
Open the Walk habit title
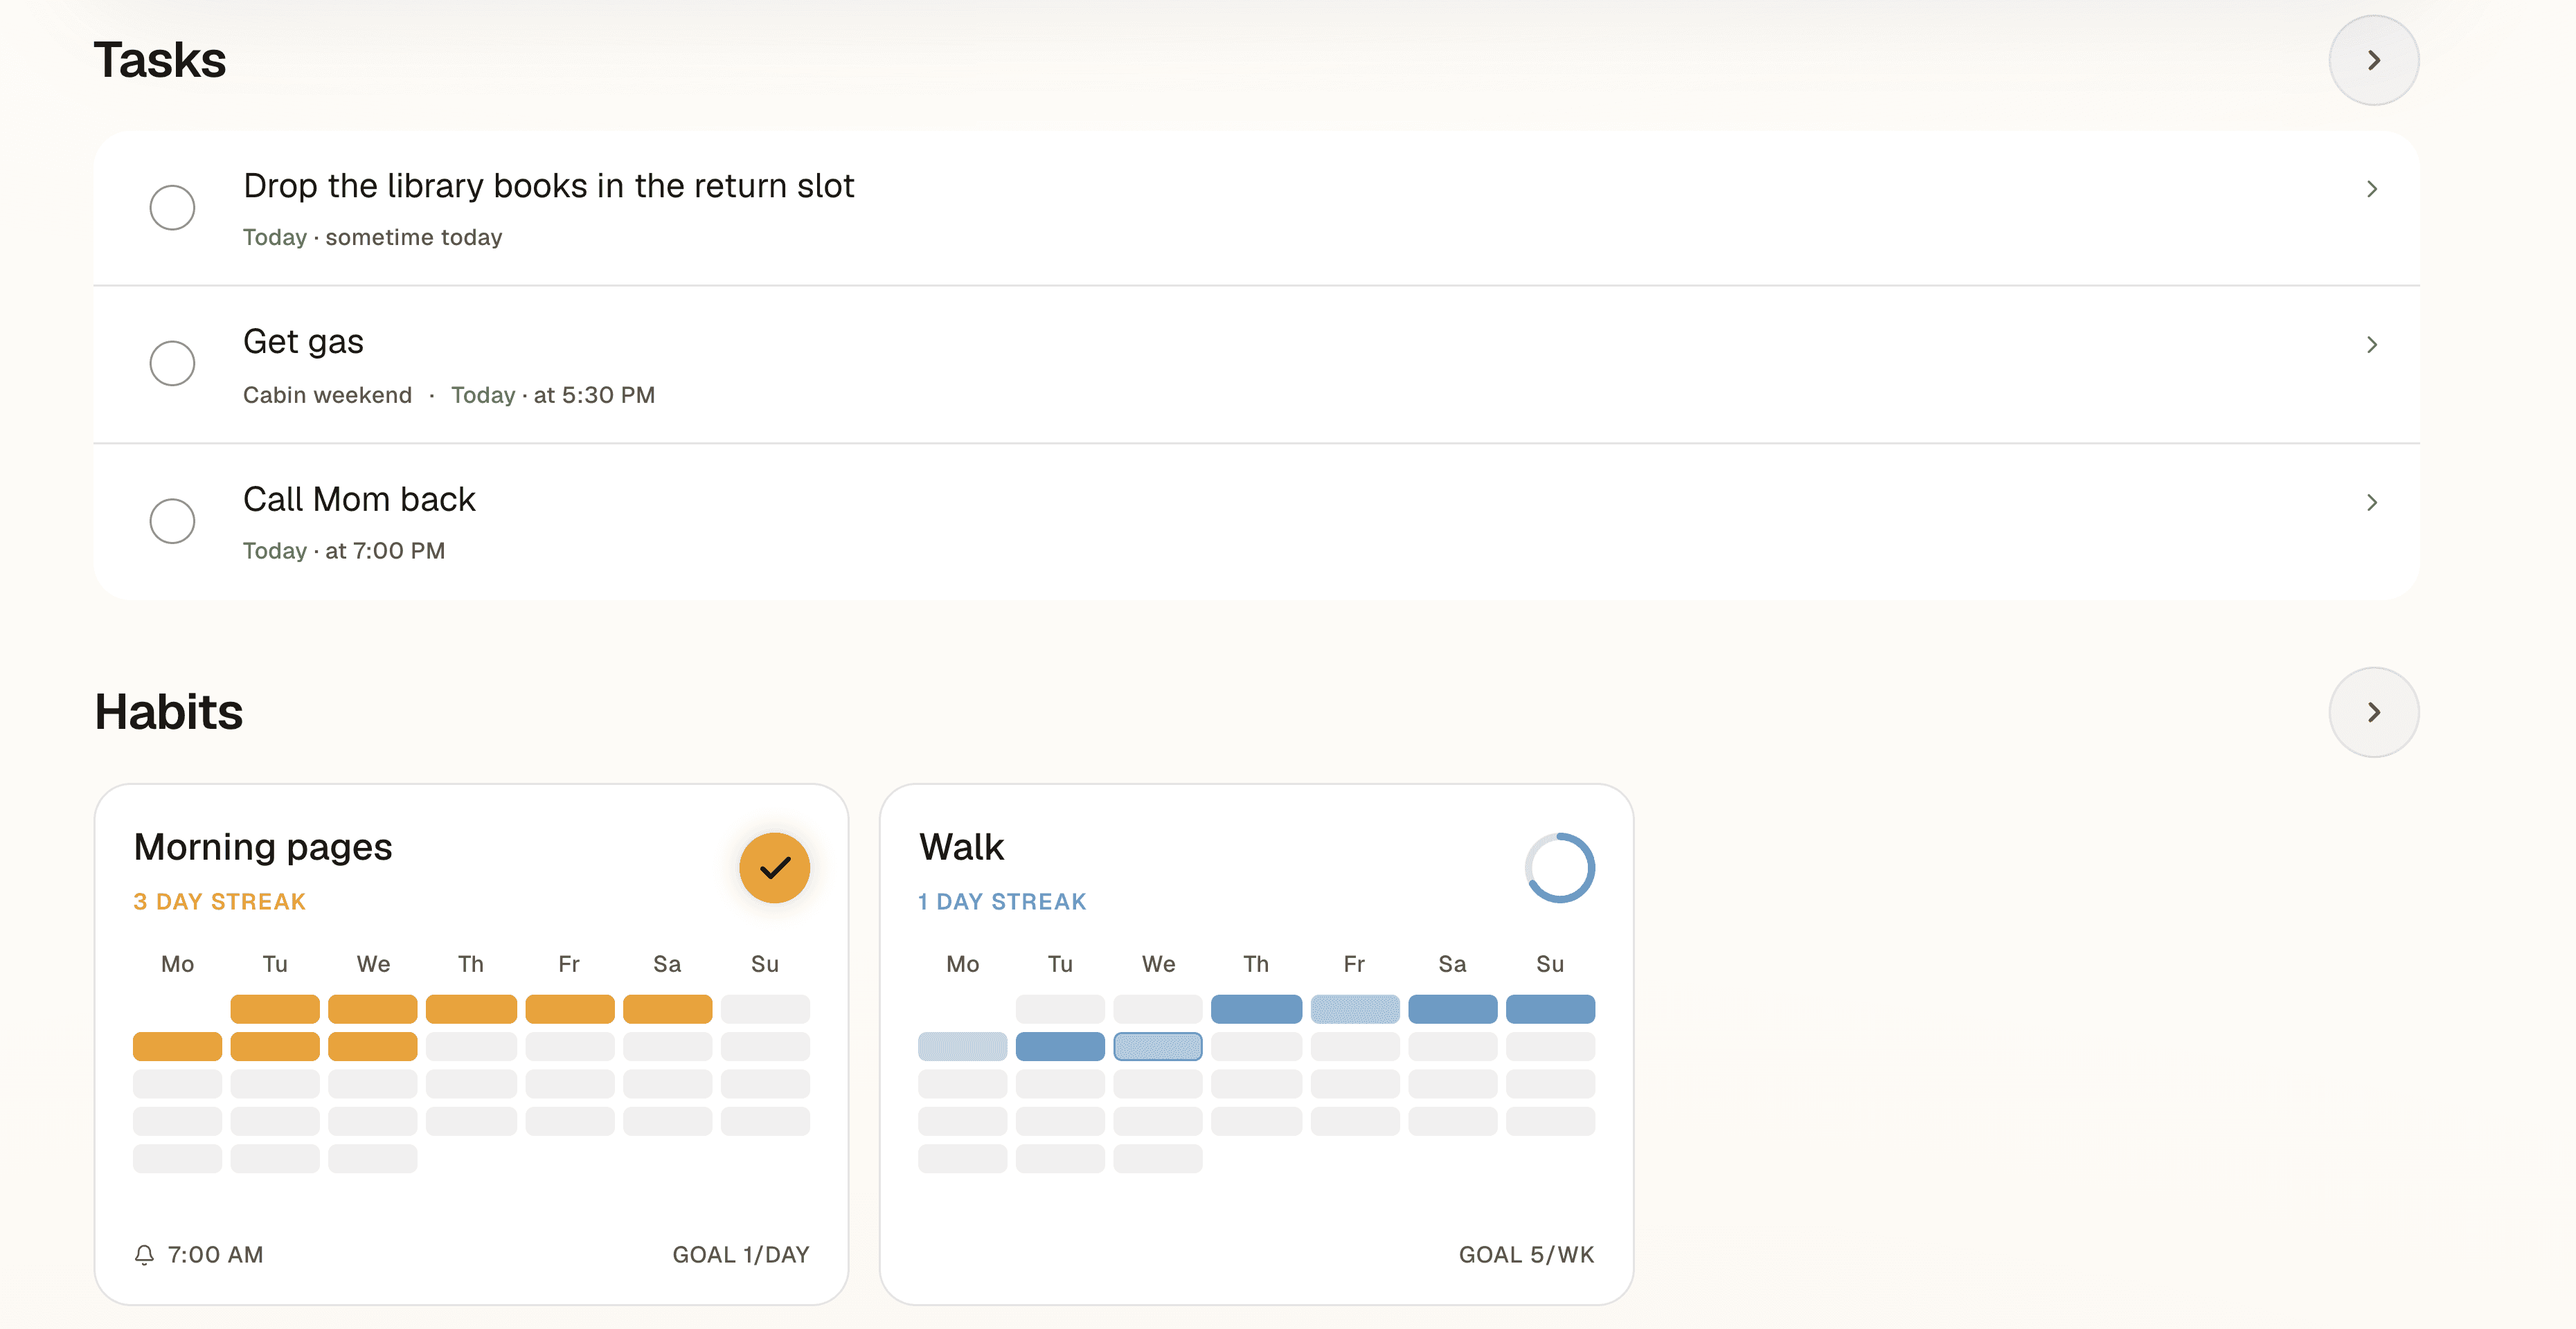pyautogui.click(x=961, y=847)
